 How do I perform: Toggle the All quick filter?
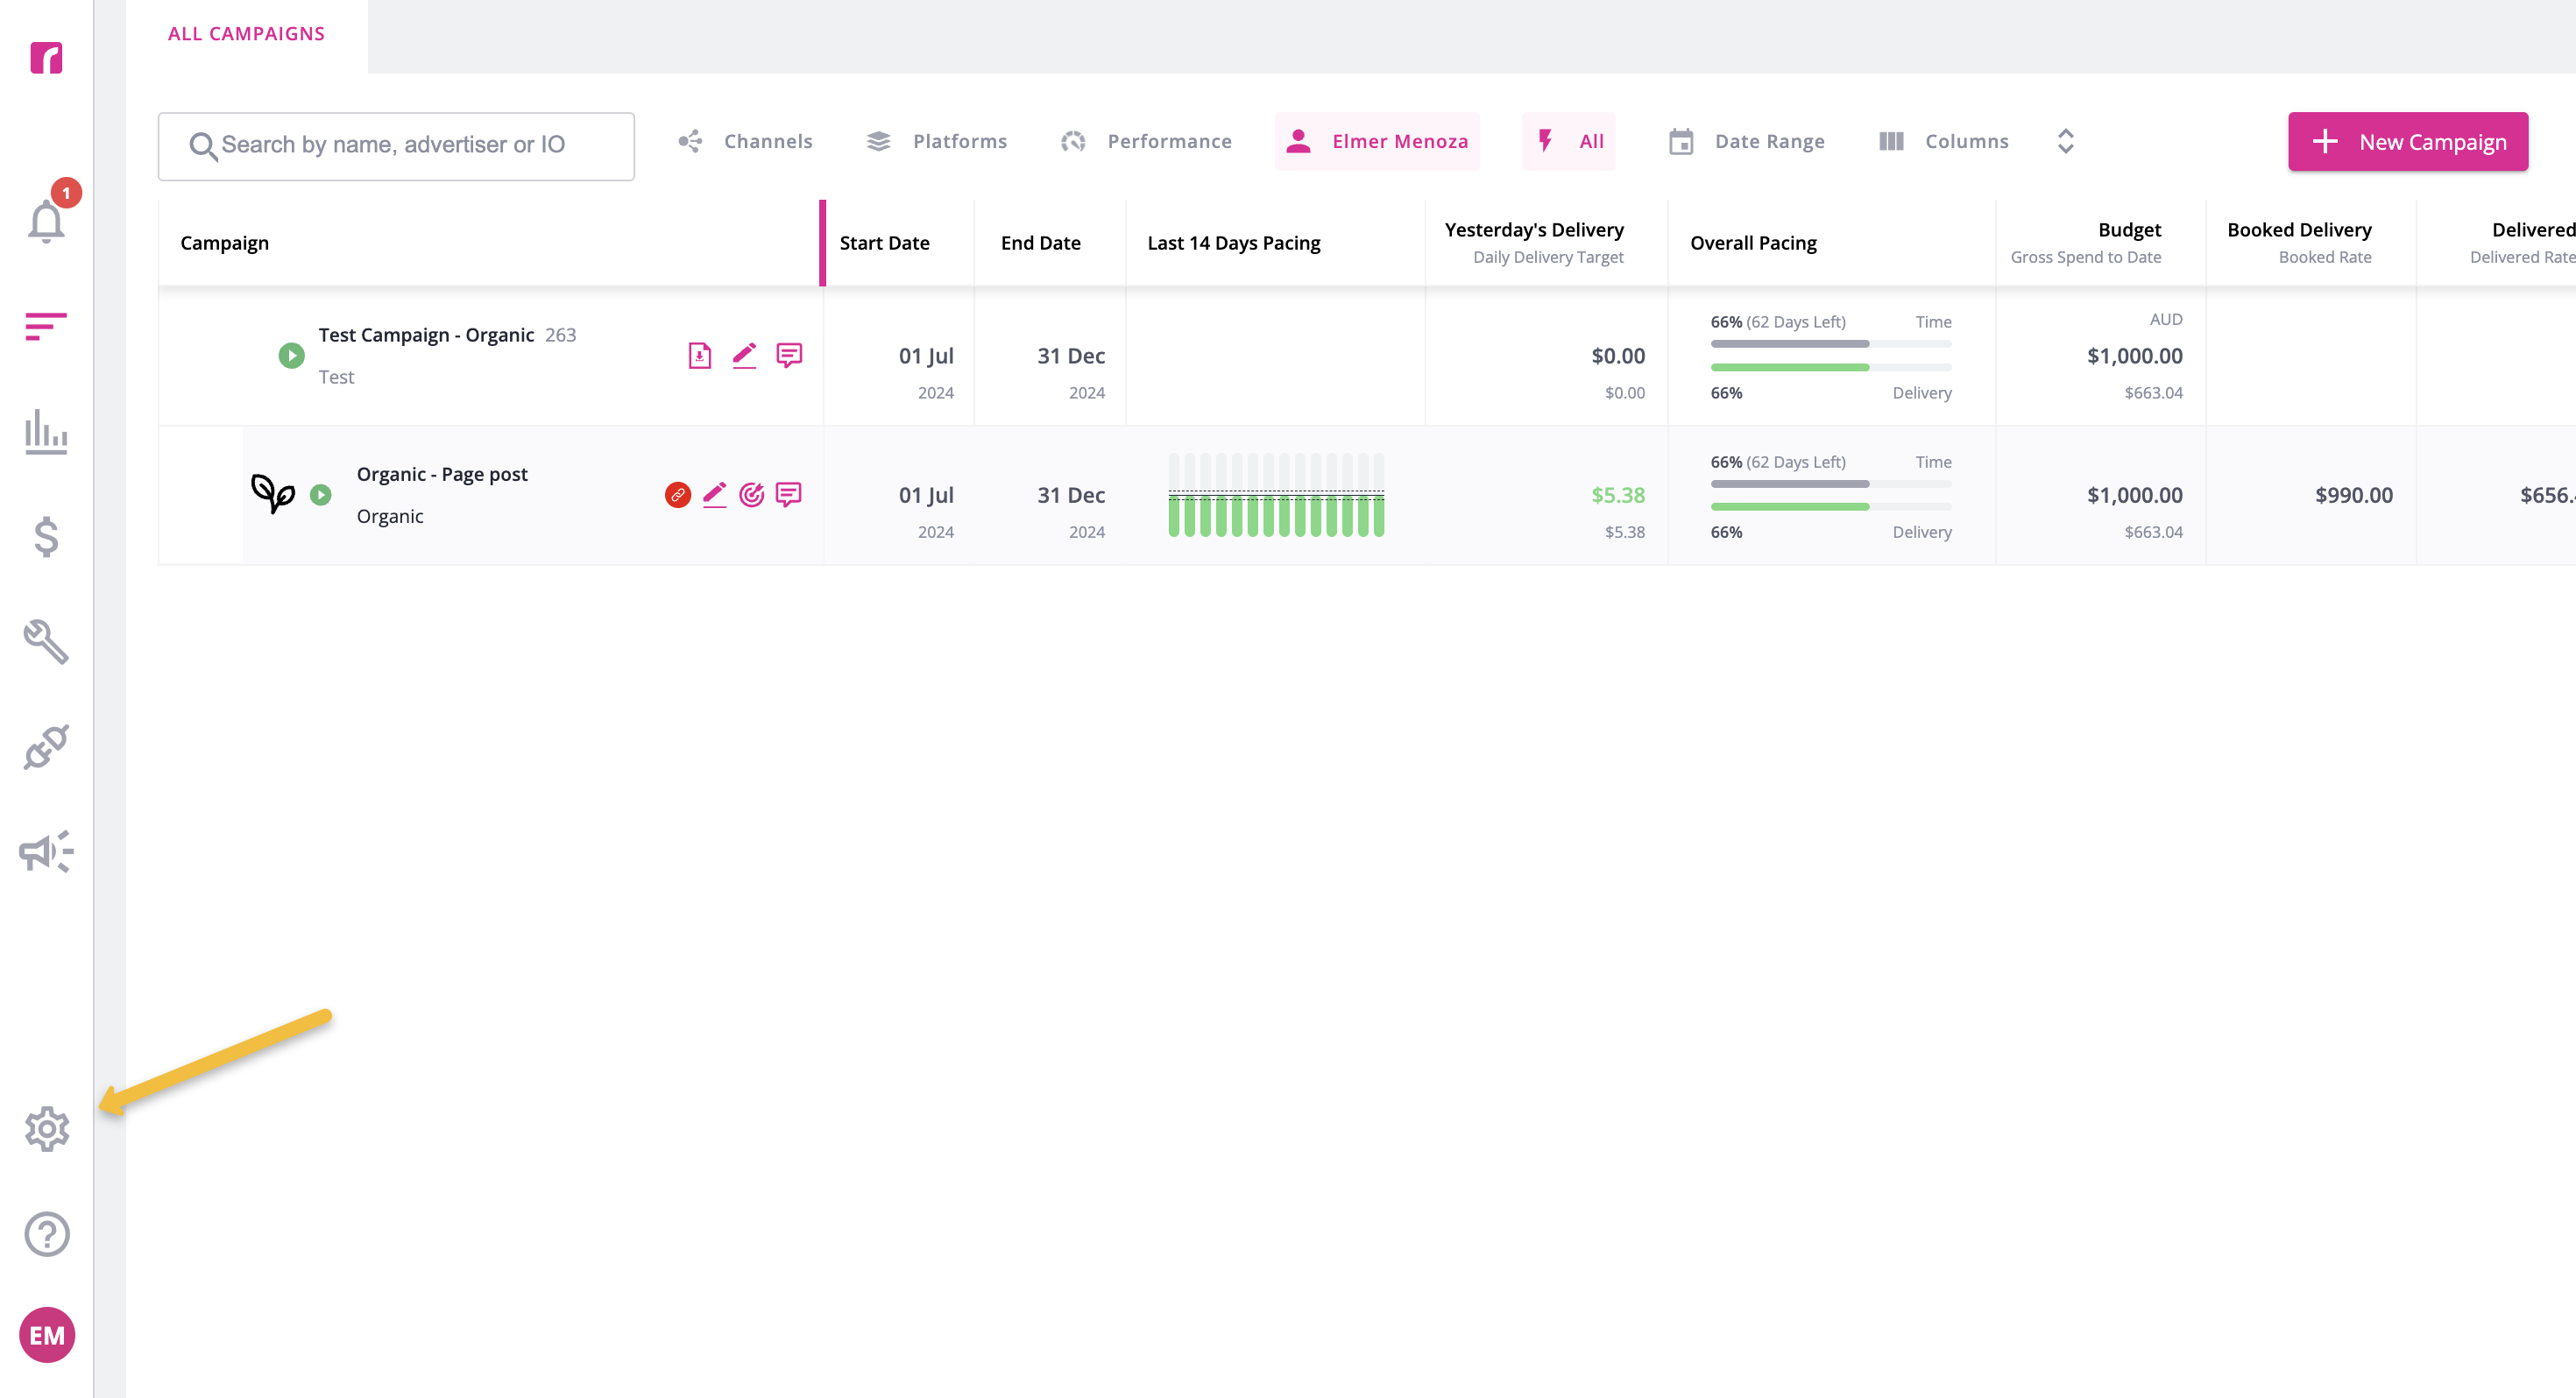point(1569,141)
